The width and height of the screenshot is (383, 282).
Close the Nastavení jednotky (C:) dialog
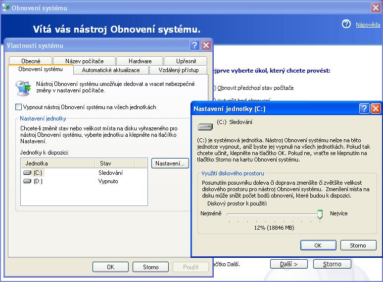pyautogui.click(x=376, y=108)
